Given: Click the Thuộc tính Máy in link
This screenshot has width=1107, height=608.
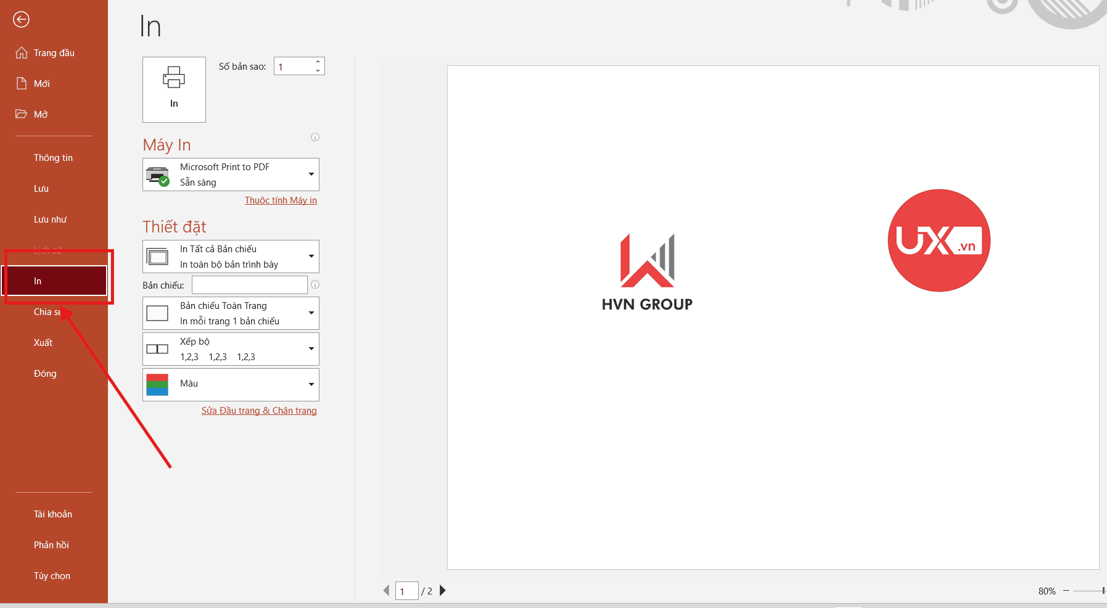Looking at the screenshot, I should coord(281,200).
